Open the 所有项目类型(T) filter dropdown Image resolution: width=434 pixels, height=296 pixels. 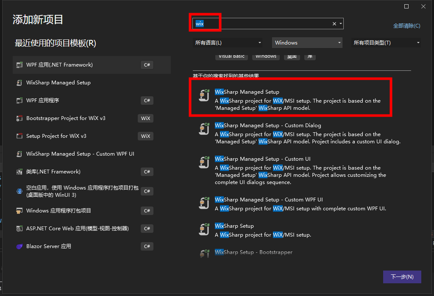386,43
